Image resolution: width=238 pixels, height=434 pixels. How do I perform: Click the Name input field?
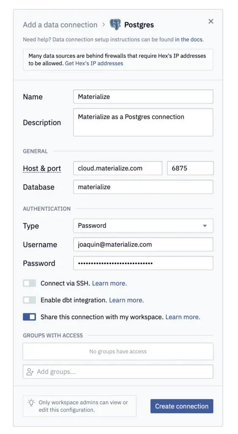click(x=143, y=97)
